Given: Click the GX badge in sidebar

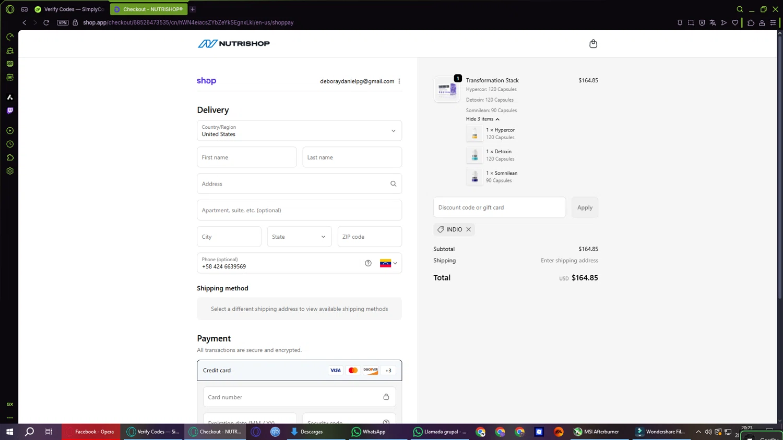Looking at the screenshot, I should coord(10,404).
